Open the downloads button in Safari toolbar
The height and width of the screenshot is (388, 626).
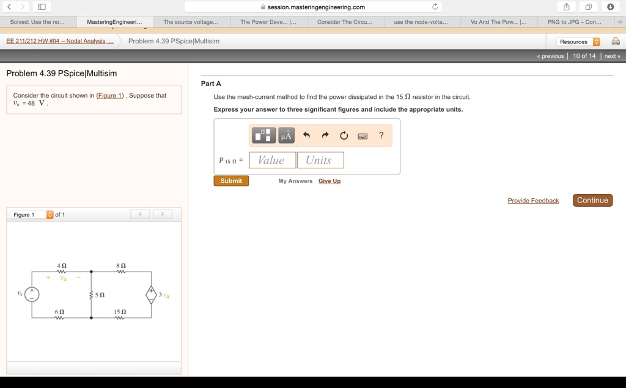pos(611,7)
